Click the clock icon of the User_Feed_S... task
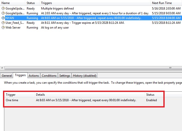 (3, 23)
